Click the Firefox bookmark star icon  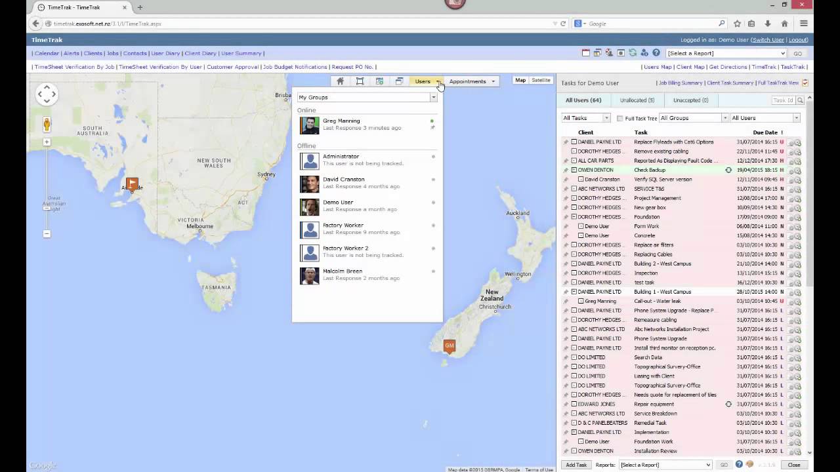click(737, 24)
